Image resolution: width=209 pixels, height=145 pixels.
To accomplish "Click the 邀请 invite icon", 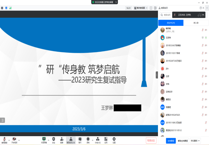I will (62, 139).
